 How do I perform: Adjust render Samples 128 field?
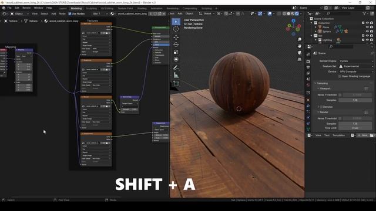pyautogui.click(x=355, y=124)
